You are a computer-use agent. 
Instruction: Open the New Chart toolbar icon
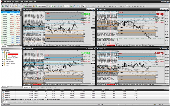click(3, 6)
